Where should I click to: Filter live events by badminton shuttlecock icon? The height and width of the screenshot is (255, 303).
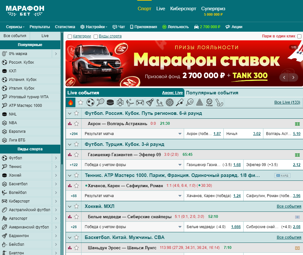[150, 102]
